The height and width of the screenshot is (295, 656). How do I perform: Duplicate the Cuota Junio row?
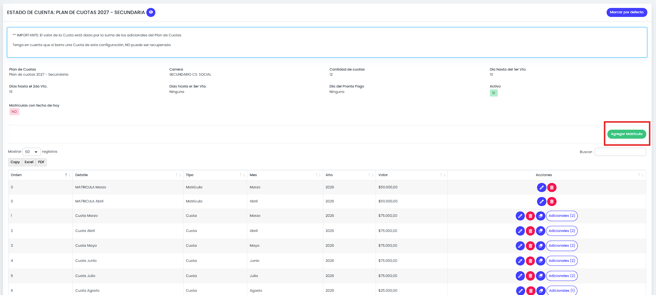(x=541, y=261)
